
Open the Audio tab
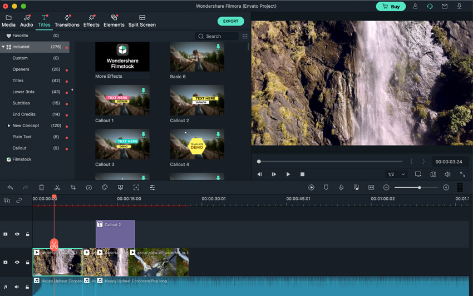27,21
